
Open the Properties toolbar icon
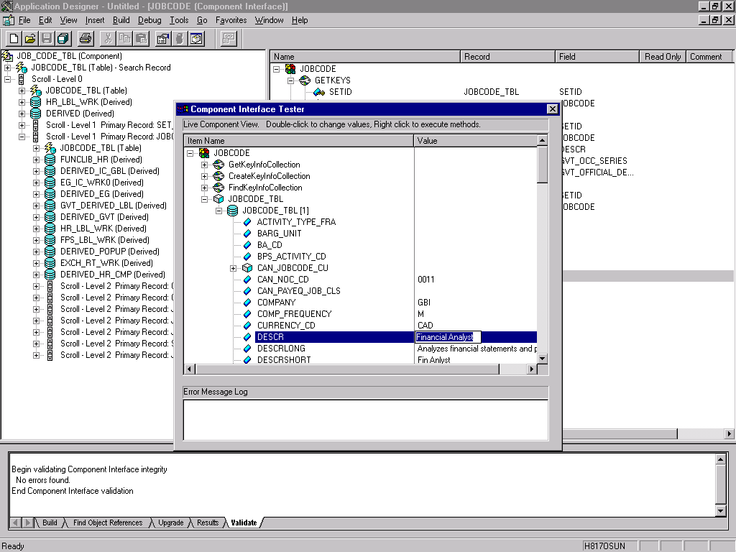(163, 39)
